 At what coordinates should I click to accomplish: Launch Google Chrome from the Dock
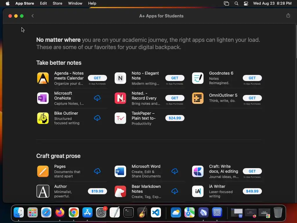pyautogui.click(x=74, y=212)
